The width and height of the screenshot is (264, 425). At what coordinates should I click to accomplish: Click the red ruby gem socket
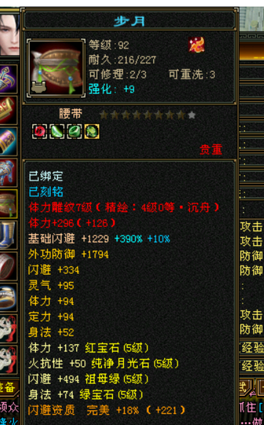click(x=40, y=131)
